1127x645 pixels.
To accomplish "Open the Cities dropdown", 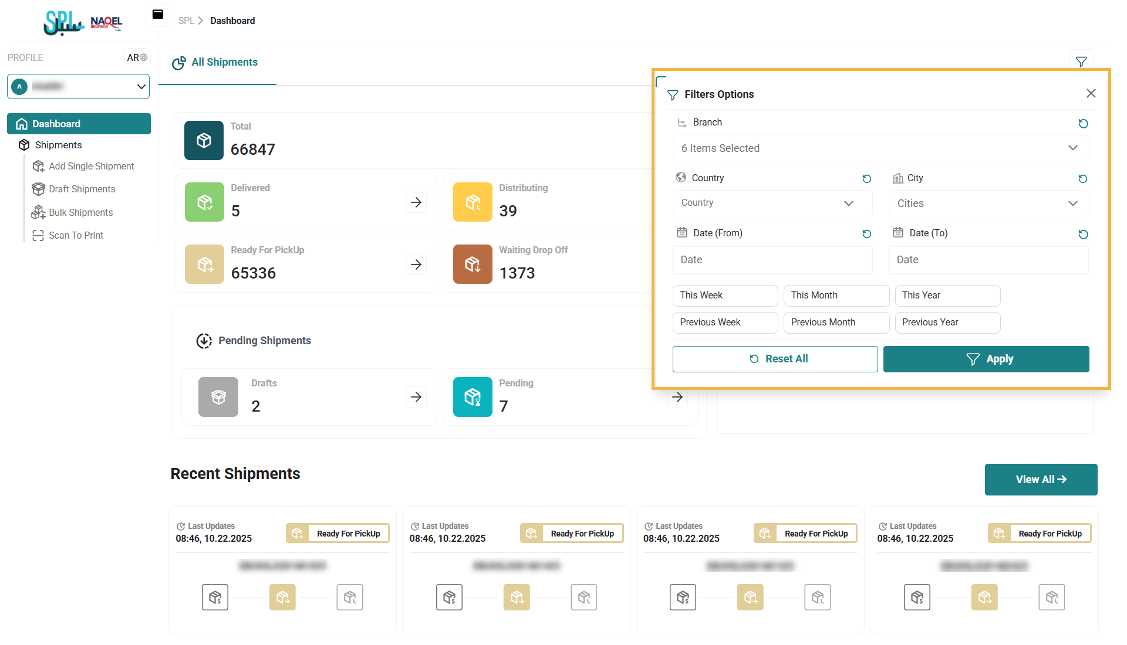I will pyautogui.click(x=988, y=203).
